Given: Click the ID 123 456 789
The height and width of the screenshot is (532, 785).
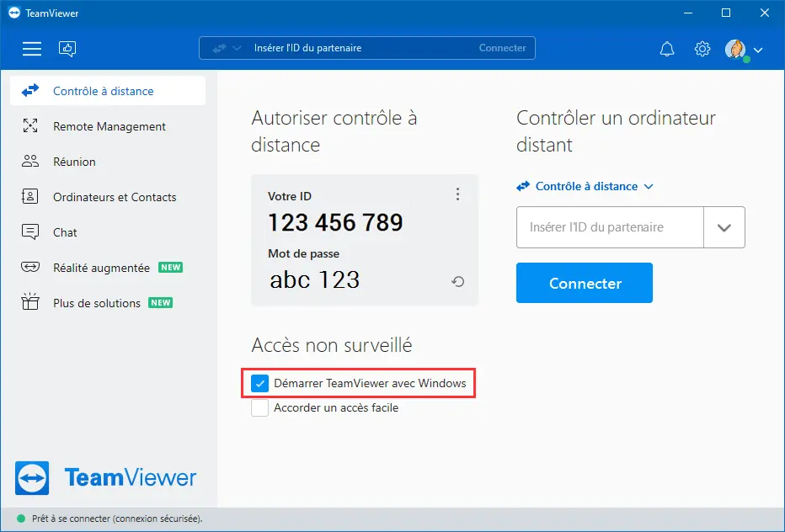Looking at the screenshot, I should [335, 222].
